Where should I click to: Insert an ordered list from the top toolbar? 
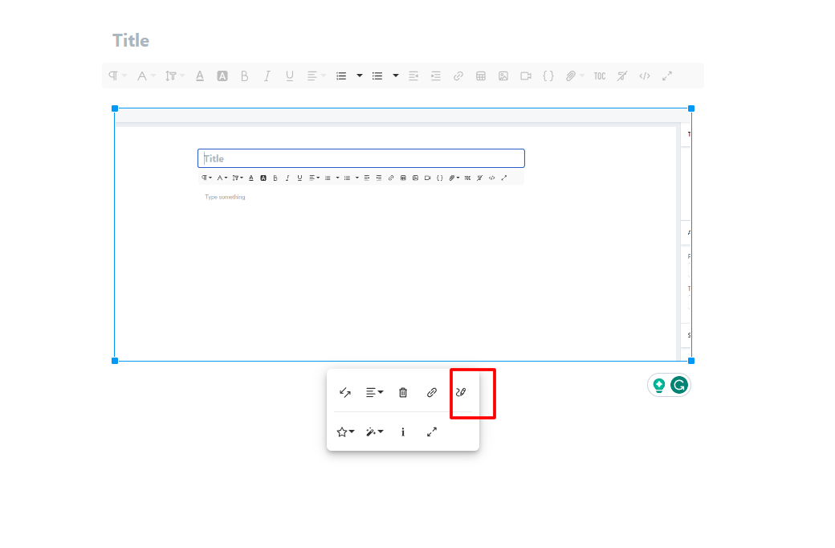pos(341,76)
